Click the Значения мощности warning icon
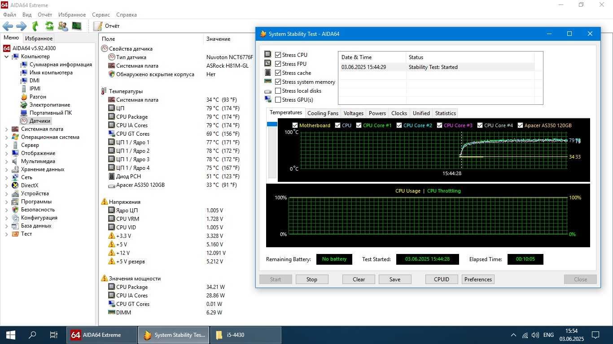The height and width of the screenshot is (344, 613). [105, 279]
